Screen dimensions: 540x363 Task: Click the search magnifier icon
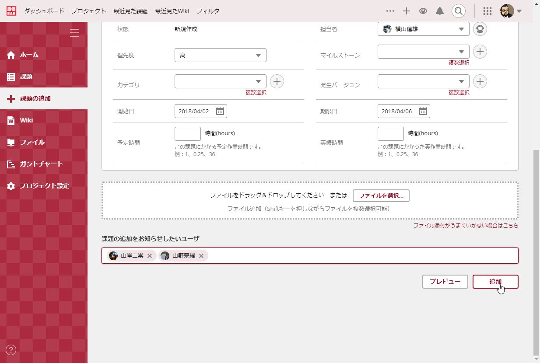458,11
